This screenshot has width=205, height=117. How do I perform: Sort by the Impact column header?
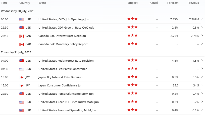click(133, 3)
